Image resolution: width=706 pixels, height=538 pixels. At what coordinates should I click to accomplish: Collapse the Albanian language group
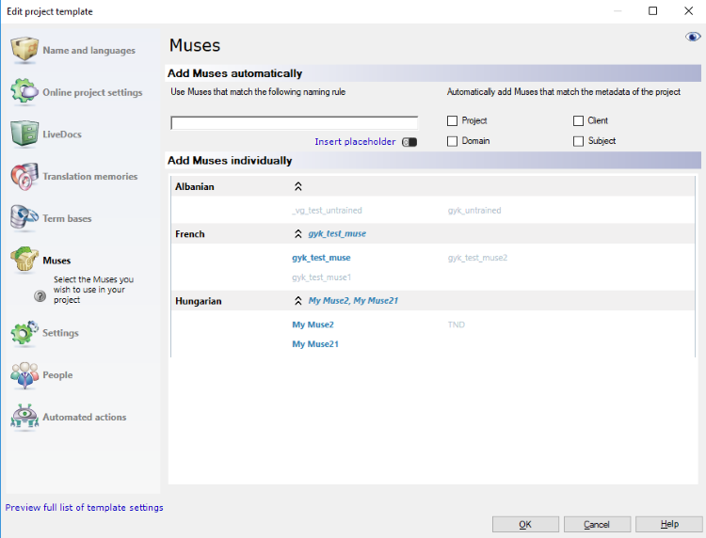298,187
